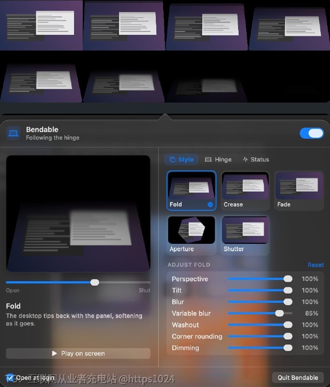Click the Style tab stacked-squares icon

172,160
